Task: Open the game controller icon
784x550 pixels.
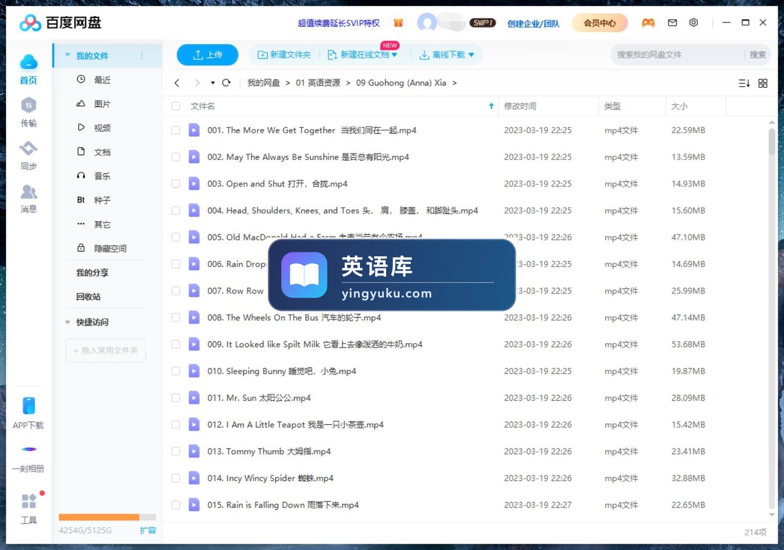Action: pos(648,23)
